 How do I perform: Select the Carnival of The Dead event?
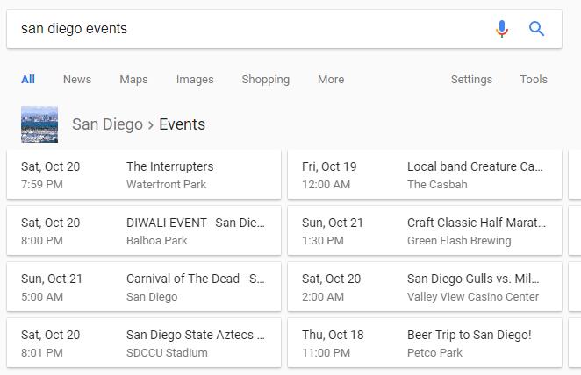click(x=144, y=287)
